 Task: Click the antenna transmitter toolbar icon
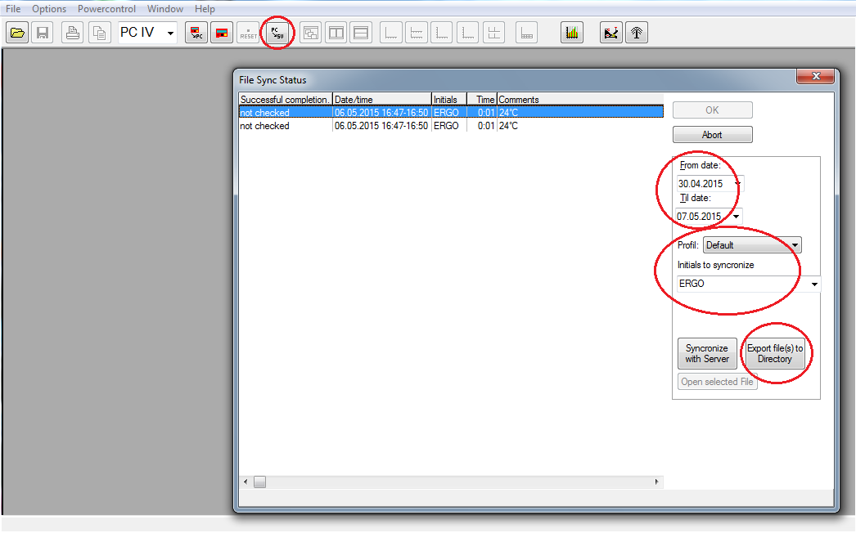coord(636,33)
